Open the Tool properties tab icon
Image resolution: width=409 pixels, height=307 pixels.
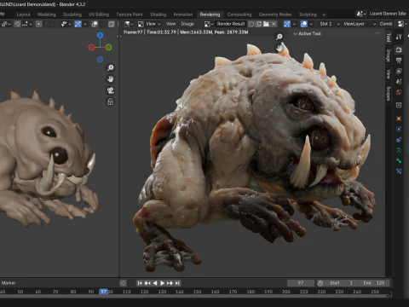(x=399, y=37)
